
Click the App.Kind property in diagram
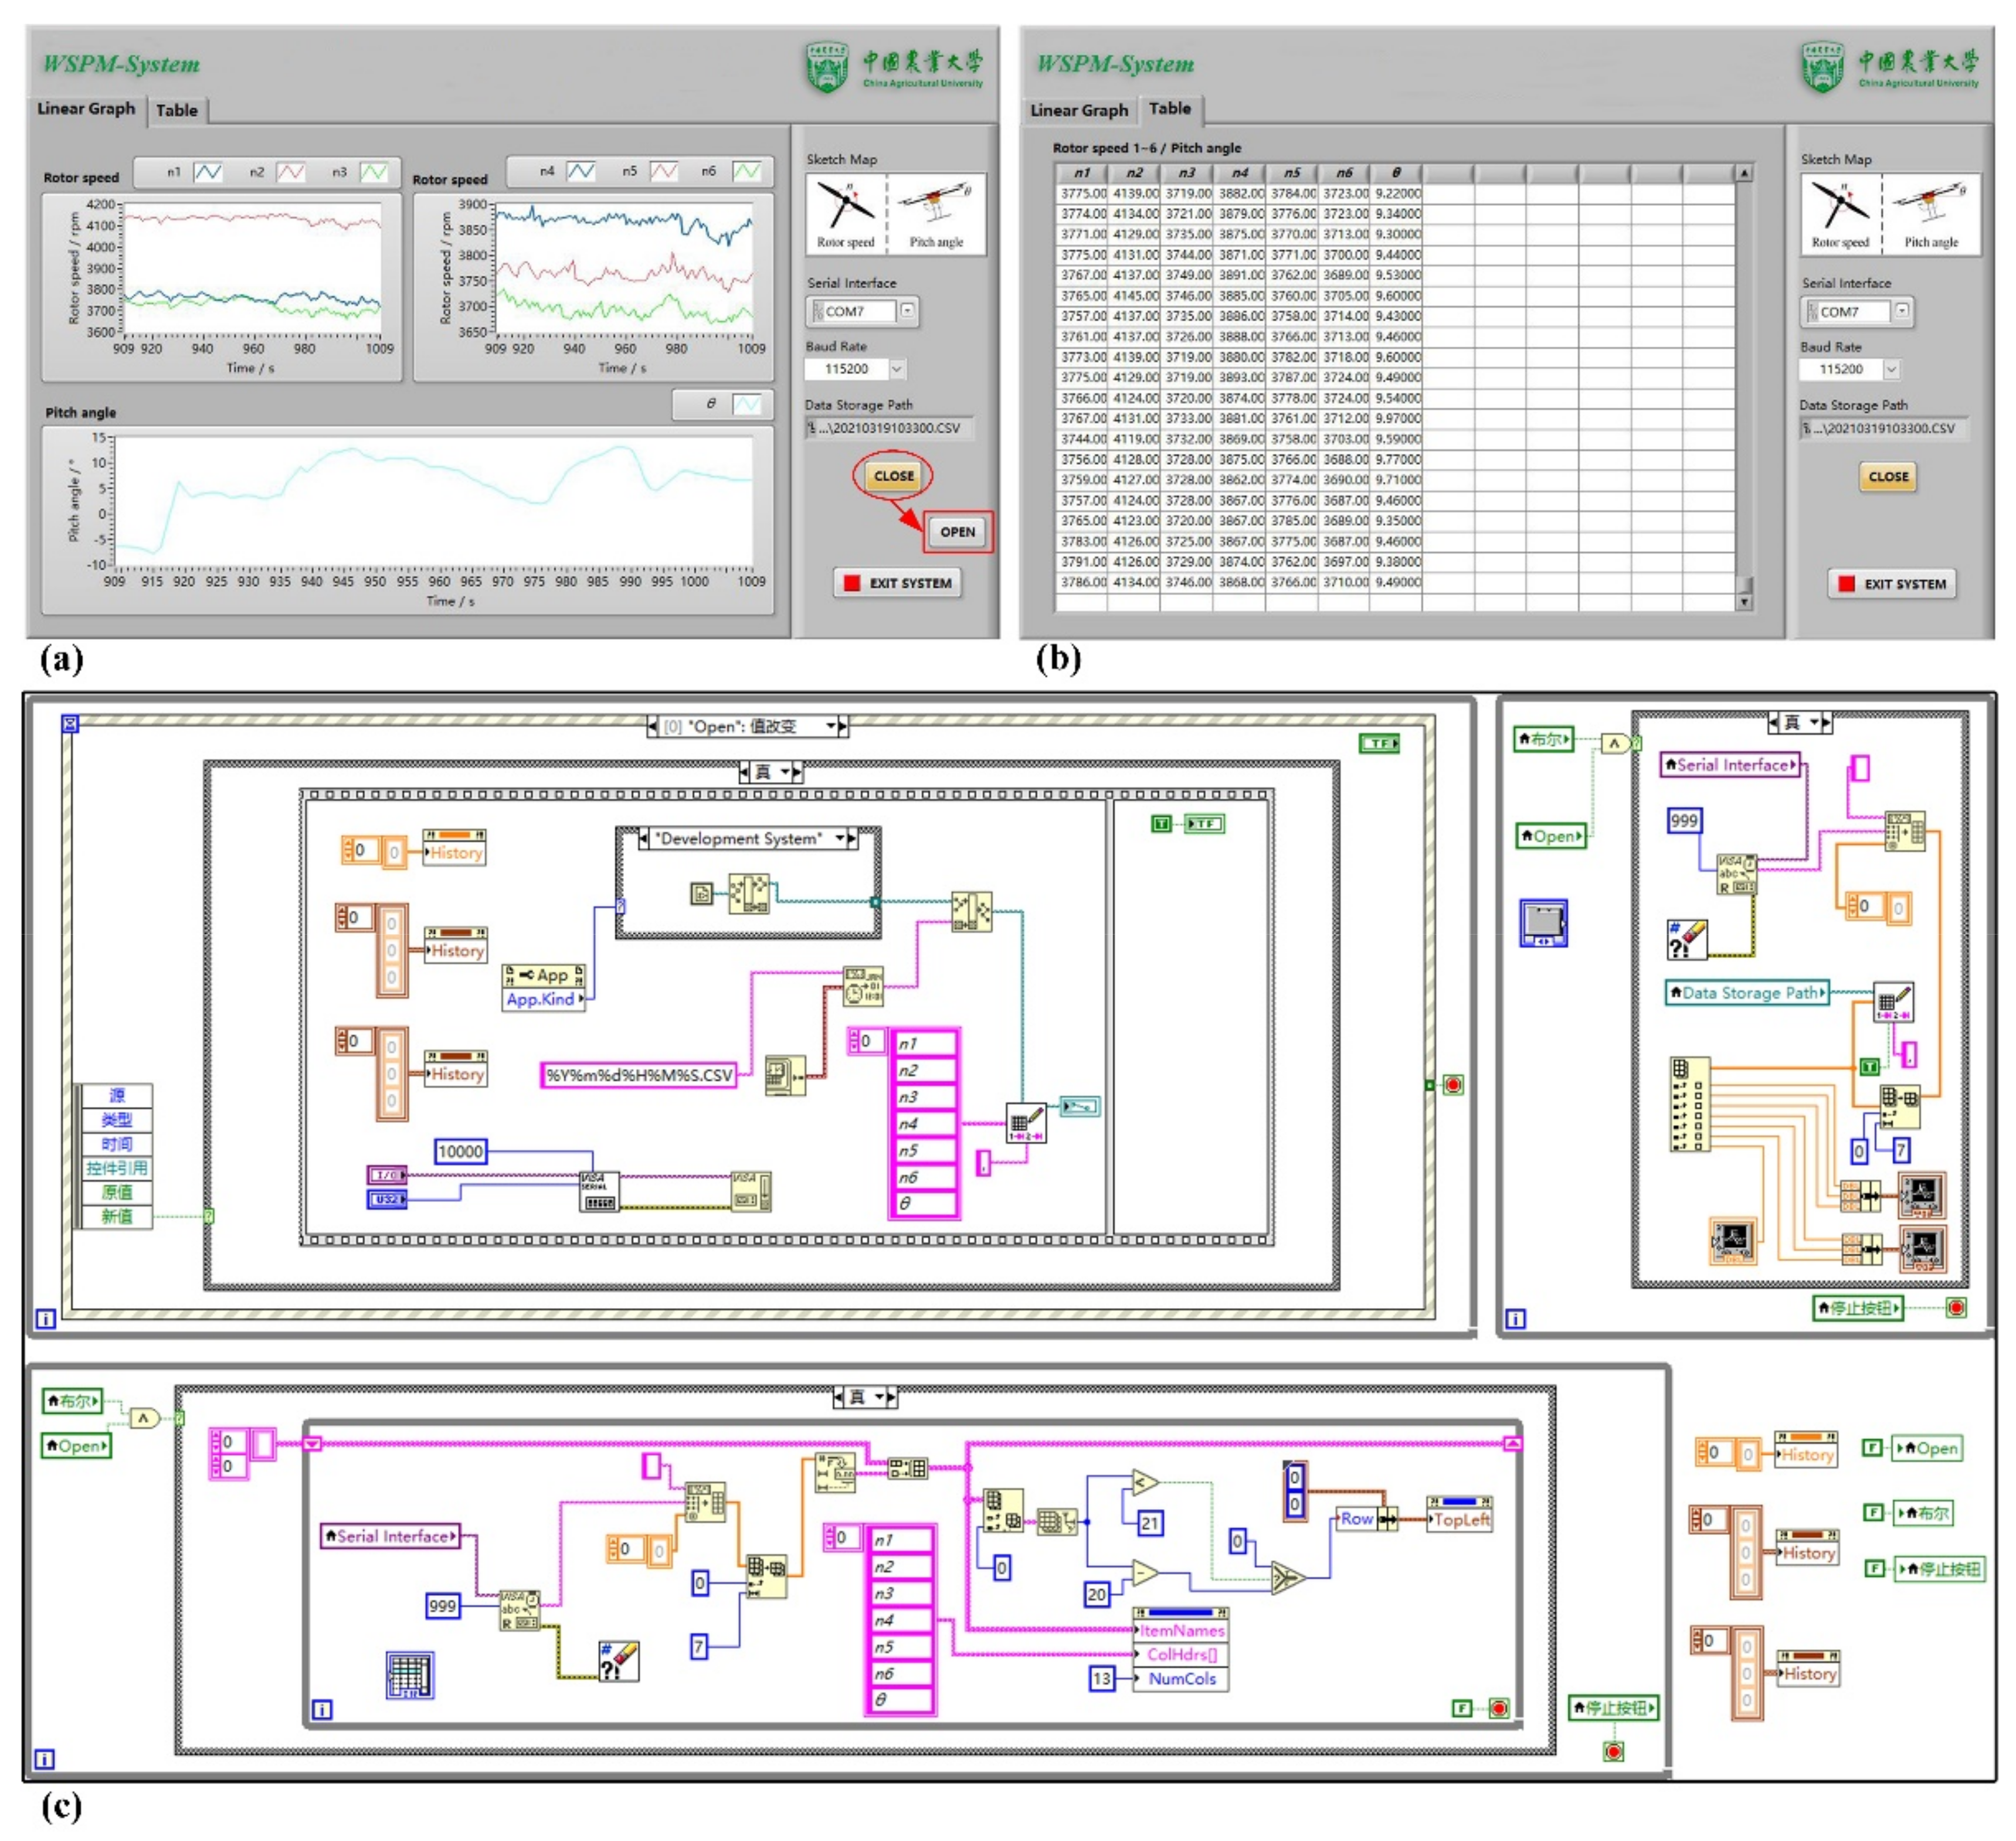[x=544, y=999]
